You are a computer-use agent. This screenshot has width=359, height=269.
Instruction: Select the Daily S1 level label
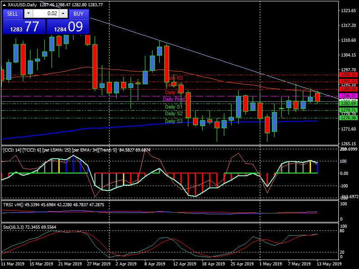click(174, 107)
